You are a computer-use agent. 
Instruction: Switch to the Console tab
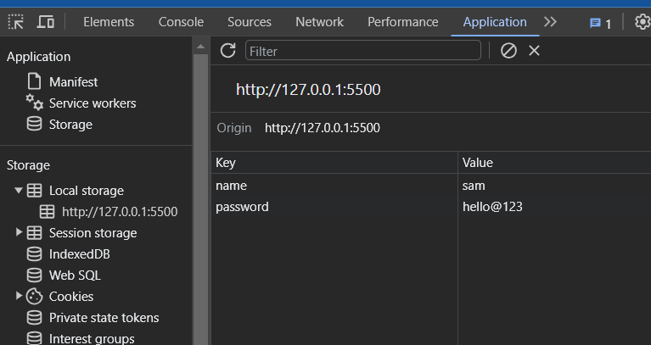pos(181,22)
